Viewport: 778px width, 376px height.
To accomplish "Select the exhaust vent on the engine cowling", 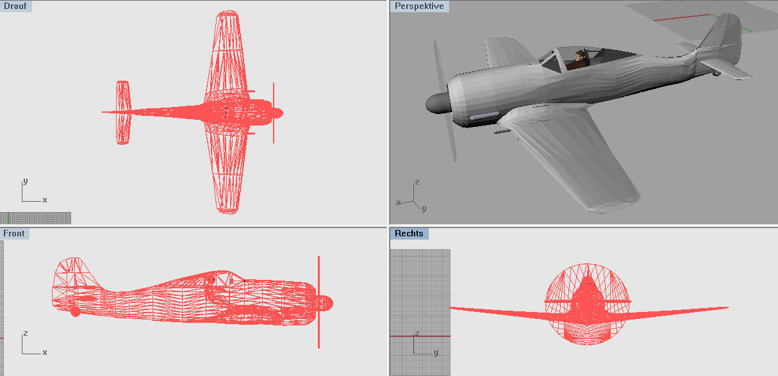I will (484, 117).
